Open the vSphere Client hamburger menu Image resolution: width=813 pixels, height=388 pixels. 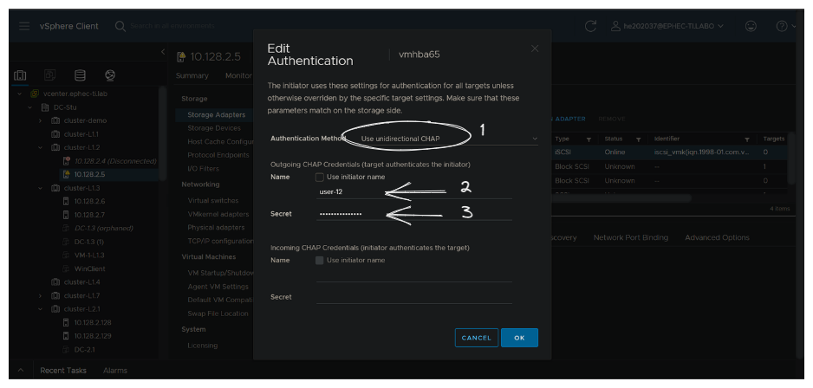coord(24,26)
